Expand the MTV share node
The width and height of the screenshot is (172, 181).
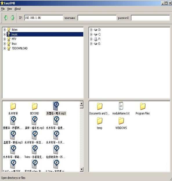[5, 39]
